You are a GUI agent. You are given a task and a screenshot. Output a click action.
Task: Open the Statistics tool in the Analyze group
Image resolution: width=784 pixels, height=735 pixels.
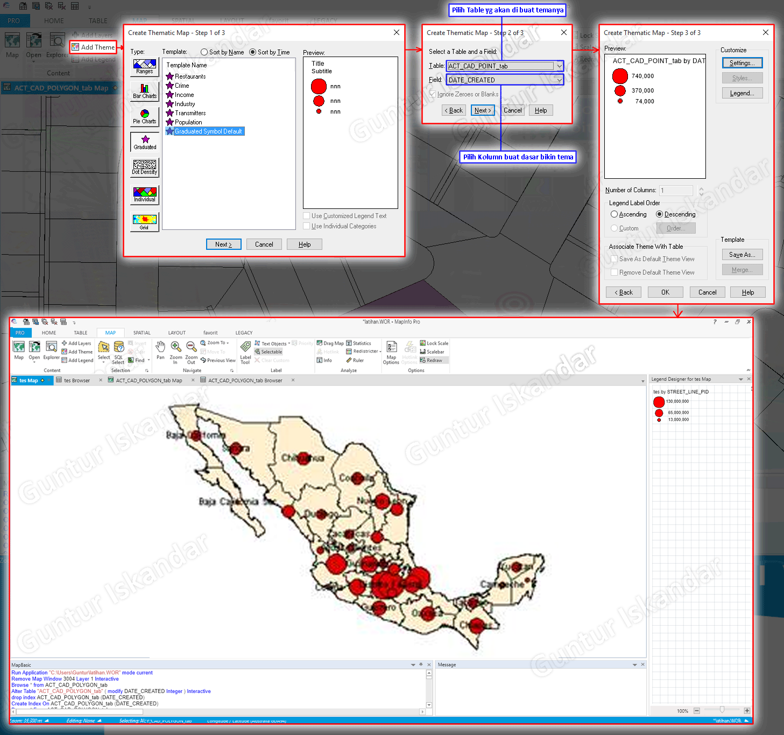[x=361, y=343]
